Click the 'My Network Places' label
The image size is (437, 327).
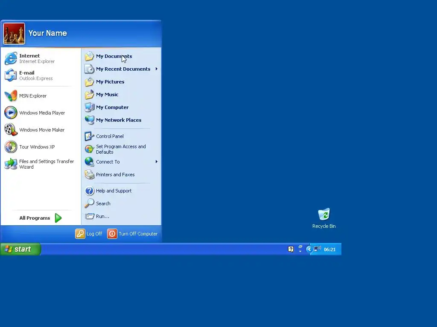[x=119, y=120]
